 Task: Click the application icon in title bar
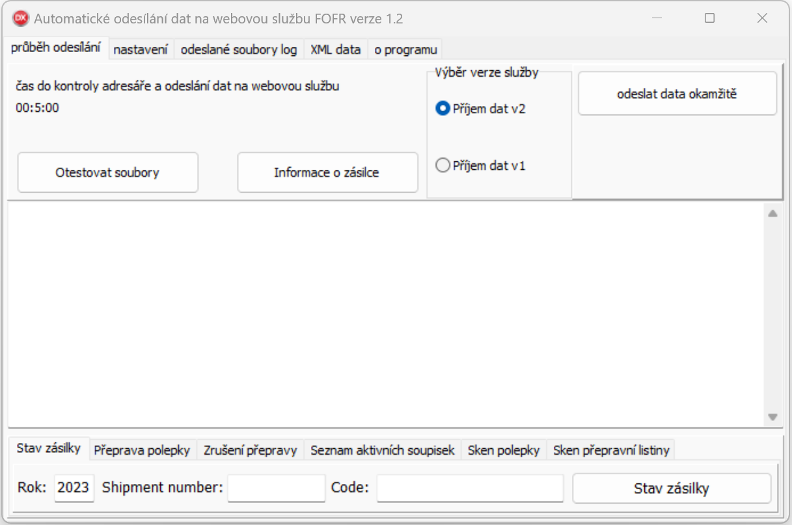pos(21,18)
